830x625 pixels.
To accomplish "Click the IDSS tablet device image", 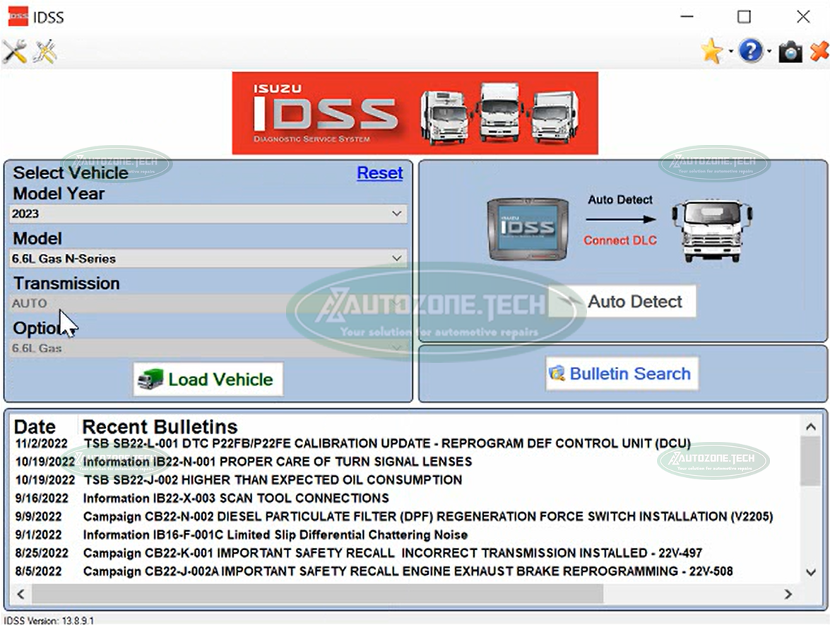I will [x=527, y=229].
